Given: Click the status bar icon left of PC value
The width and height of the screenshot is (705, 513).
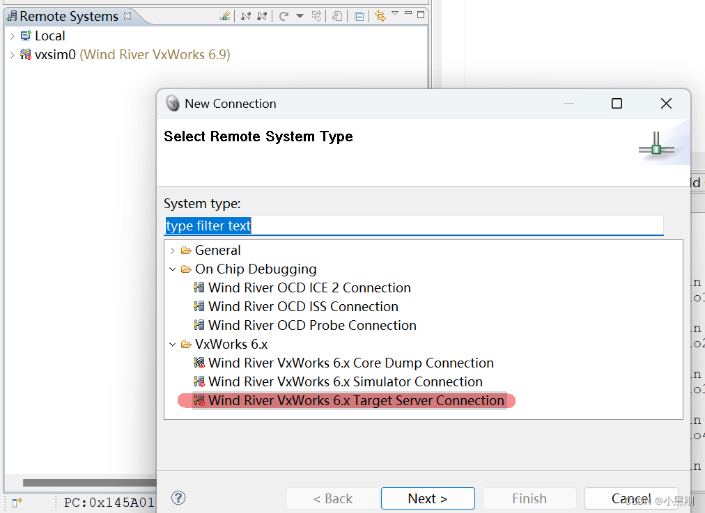Looking at the screenshot, I should click(x=17, y=503).
